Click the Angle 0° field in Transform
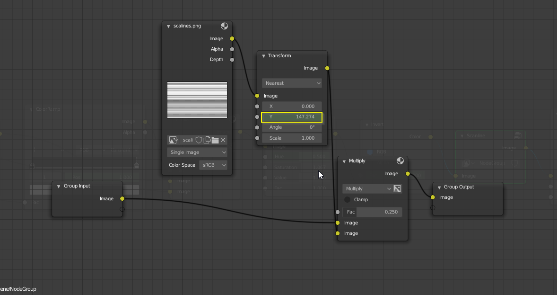This screenshot has height=295, width=557. point(292,127)
